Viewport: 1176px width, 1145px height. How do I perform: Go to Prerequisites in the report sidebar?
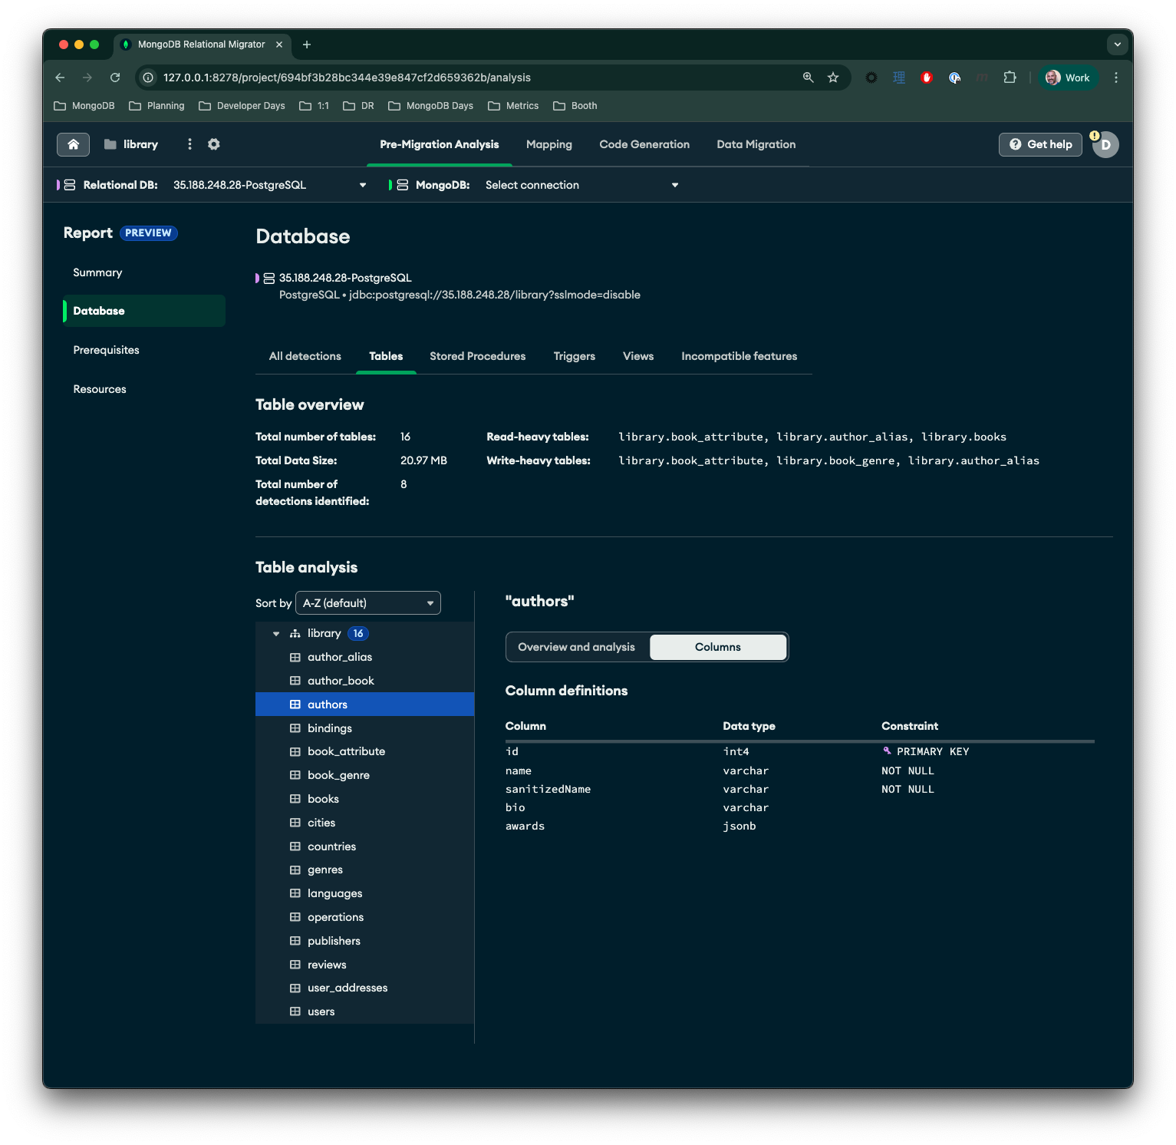107,350
